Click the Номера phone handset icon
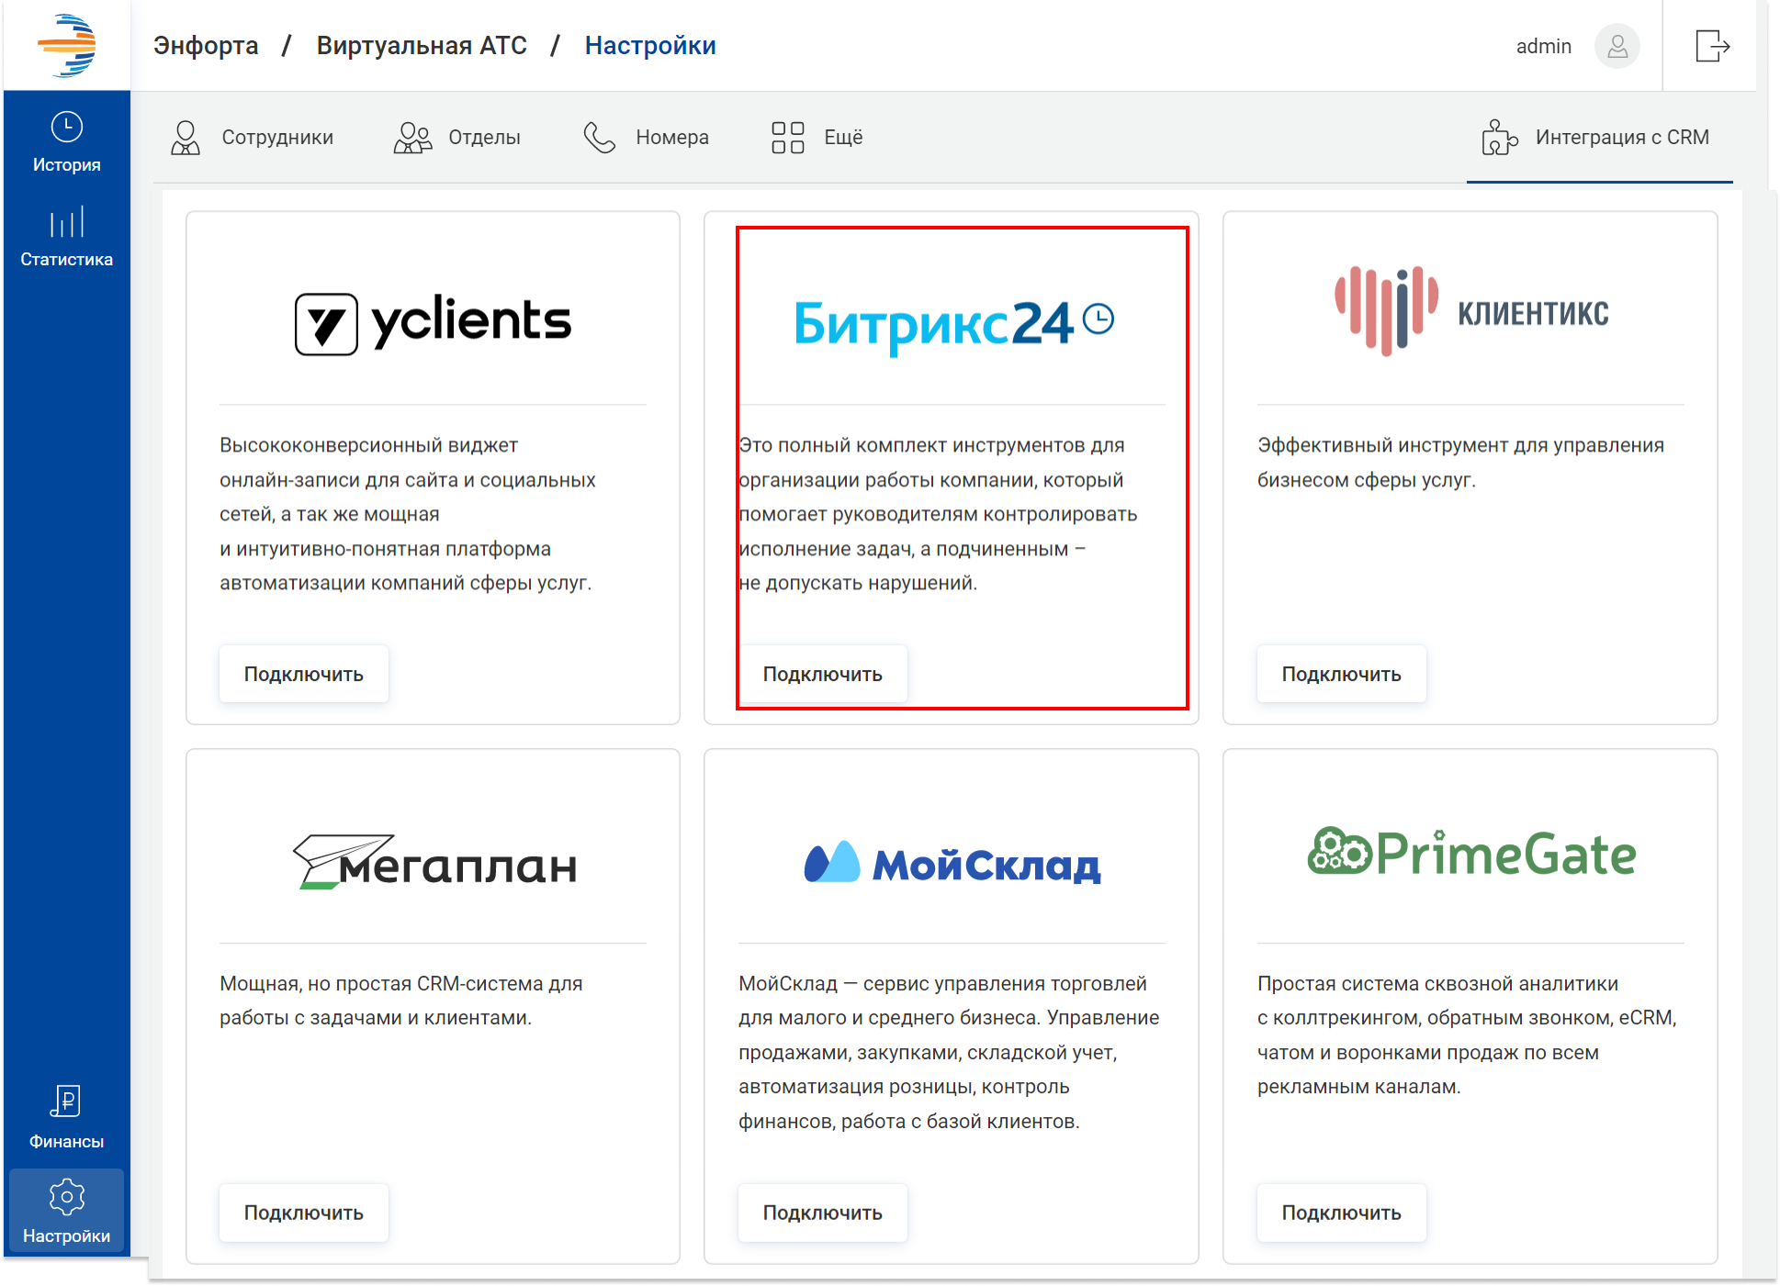Screen dimensions: 1780x1286 600,138
